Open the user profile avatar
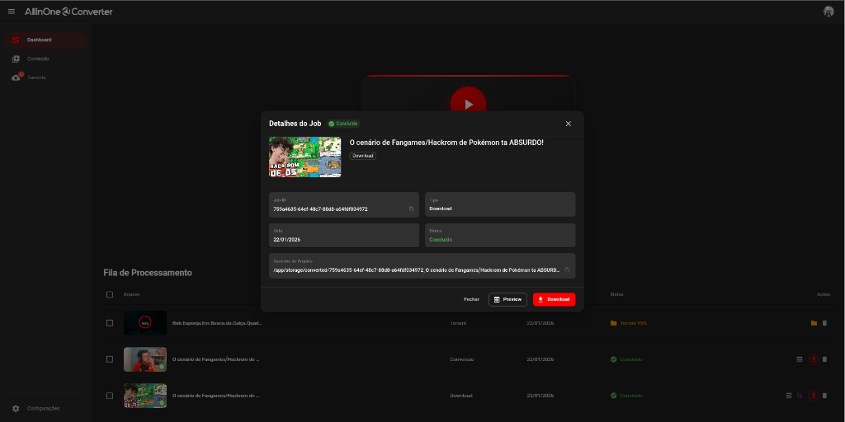 tap(828, 12)
